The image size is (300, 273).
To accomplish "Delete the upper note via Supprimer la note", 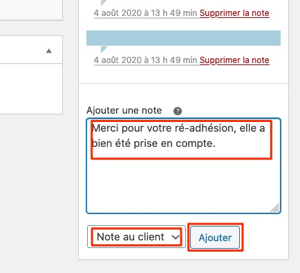I will pyautogui.click(x=234, y=13).
